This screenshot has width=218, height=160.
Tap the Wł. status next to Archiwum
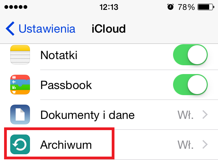(186, 145)
